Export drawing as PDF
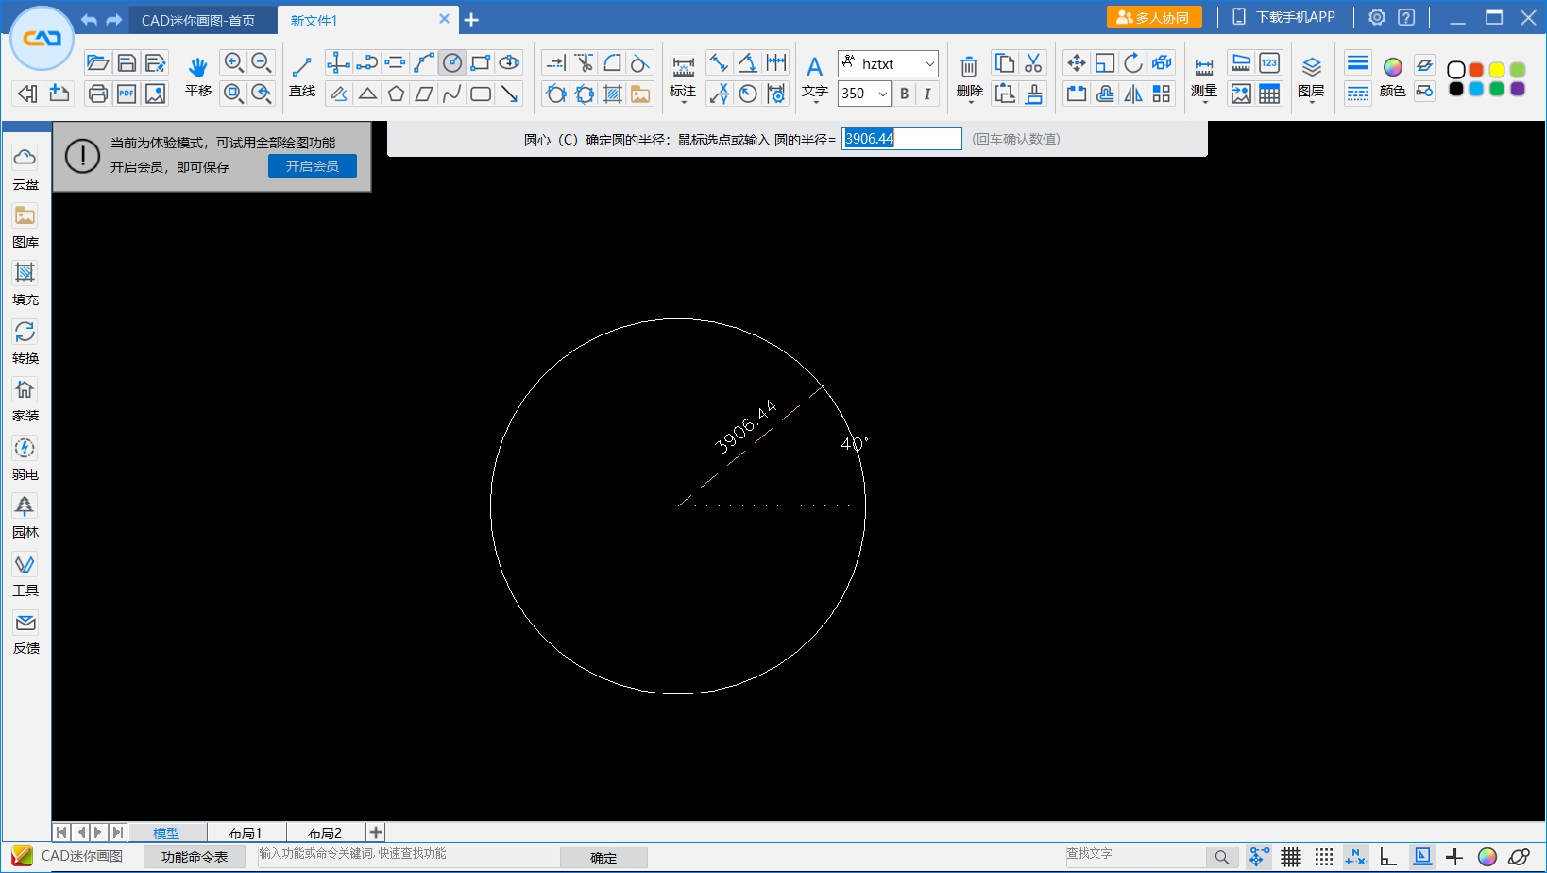This screenshot has height=873, width=1547. (x=127, y=94)
